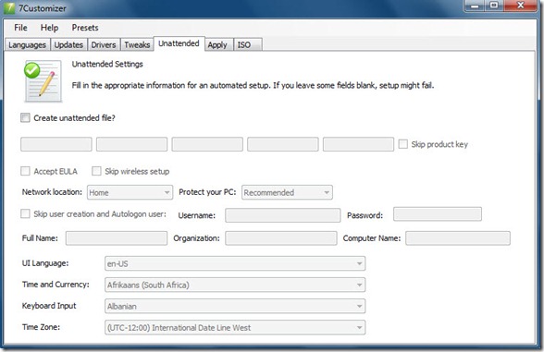Open the File menu
Screen dimensions: 544x352
click(x=20, y=28)
